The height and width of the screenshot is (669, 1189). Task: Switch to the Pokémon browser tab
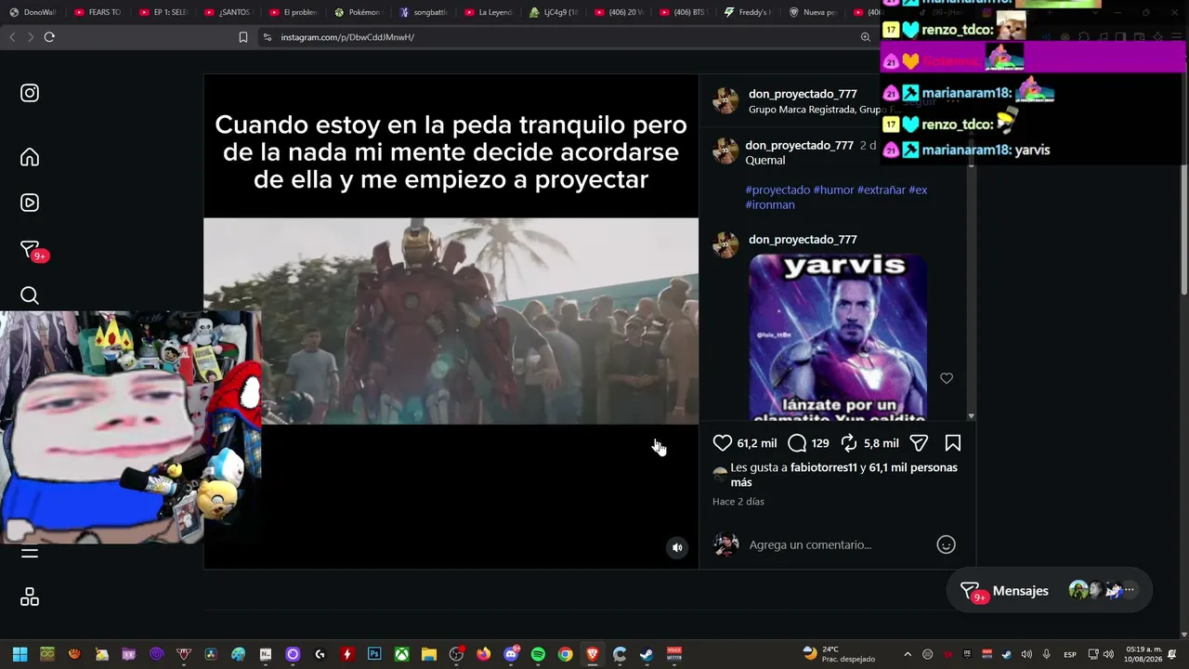(358, 12)
